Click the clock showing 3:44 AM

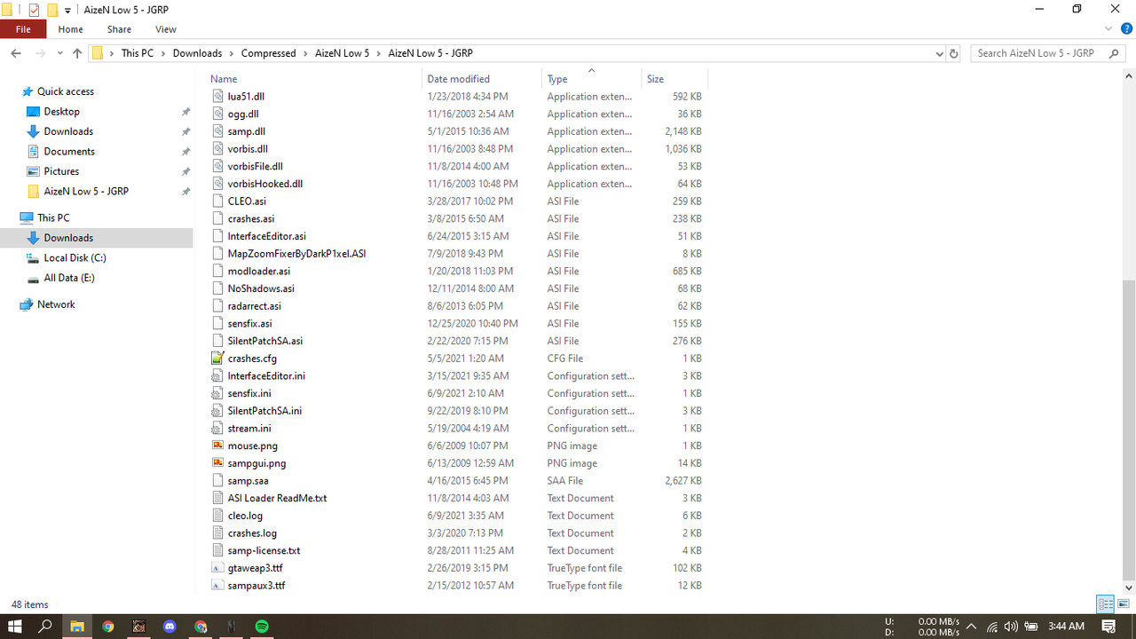pyautogui.click(x=1066, y=627)
